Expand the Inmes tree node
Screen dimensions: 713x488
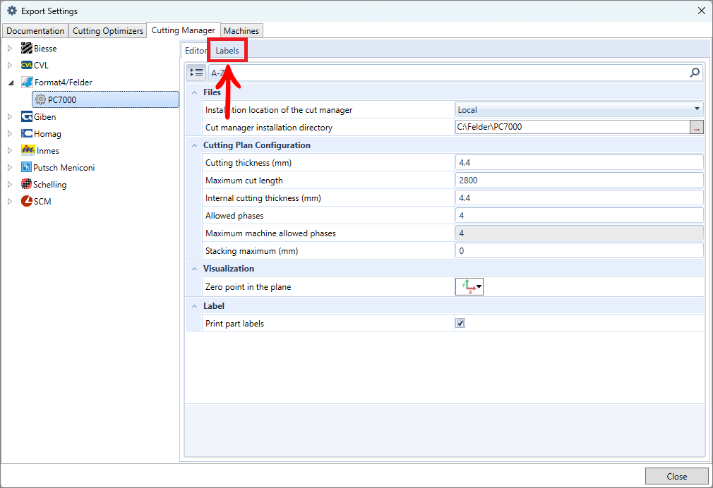point(10,150)
